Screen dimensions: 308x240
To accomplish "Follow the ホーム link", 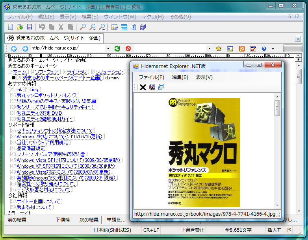I will pos(20,72).
